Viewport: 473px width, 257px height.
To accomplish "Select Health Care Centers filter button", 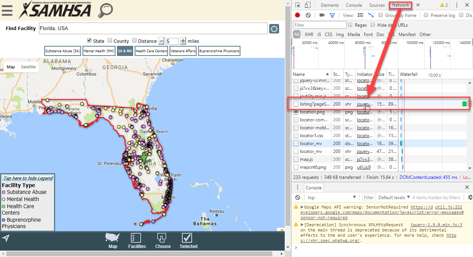I will point(151,51).
